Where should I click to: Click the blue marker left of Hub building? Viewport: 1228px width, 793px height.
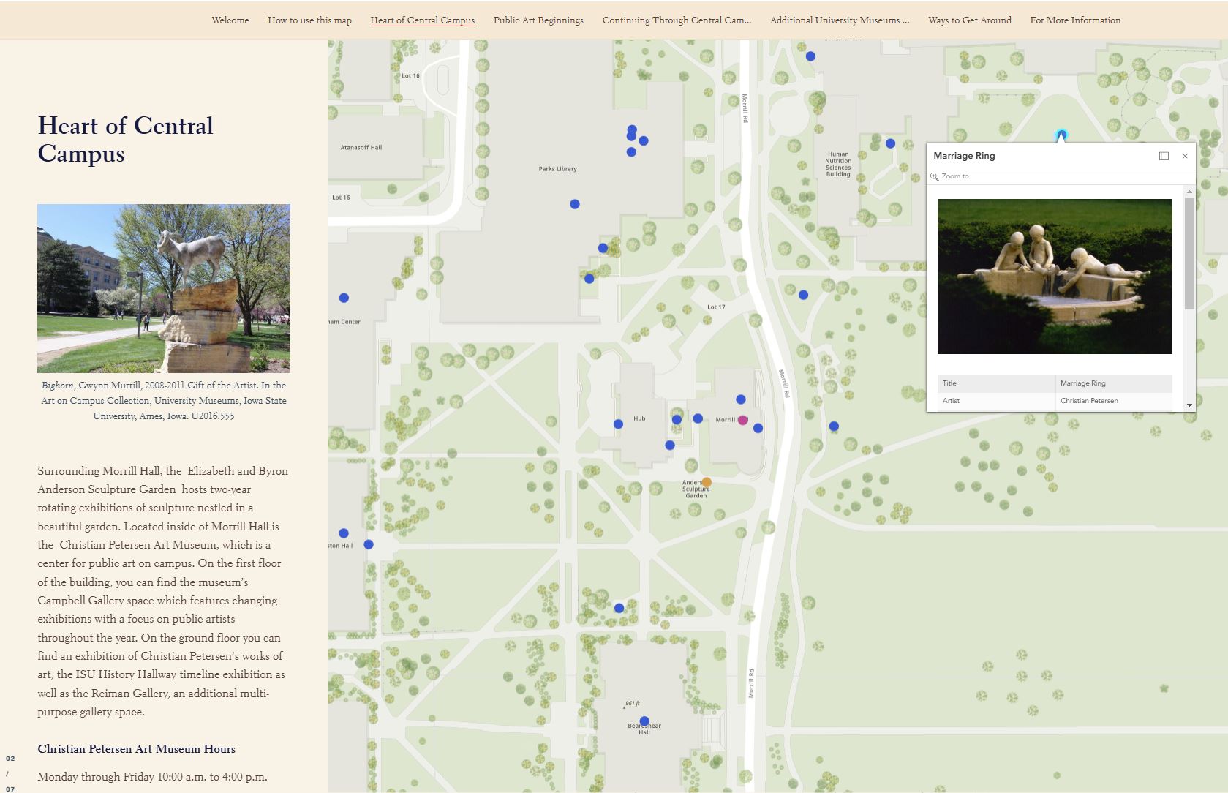click(618, 424)
